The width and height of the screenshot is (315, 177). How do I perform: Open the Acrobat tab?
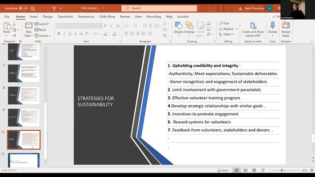[x=183, y=17]
